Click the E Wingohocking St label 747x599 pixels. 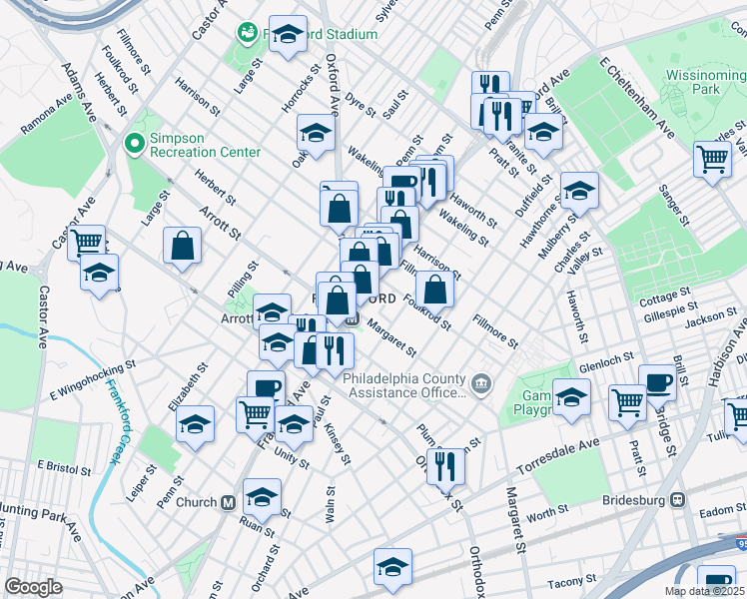93,380
